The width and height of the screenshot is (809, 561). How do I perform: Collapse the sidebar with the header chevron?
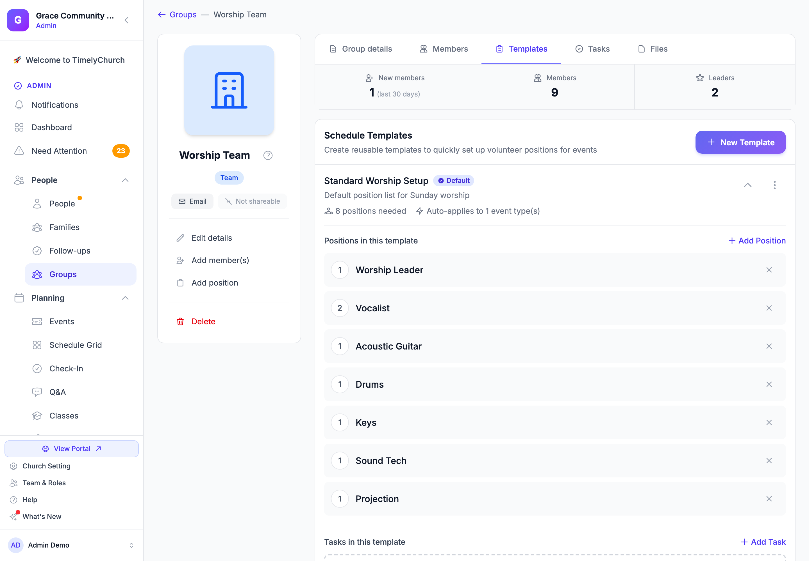coord(127,20)
